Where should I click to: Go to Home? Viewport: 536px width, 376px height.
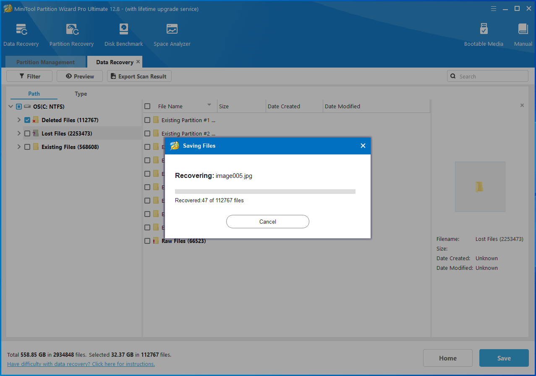[448, 358]
